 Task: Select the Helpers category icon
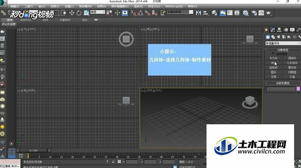pyautogui.click(x=289, y=37)
